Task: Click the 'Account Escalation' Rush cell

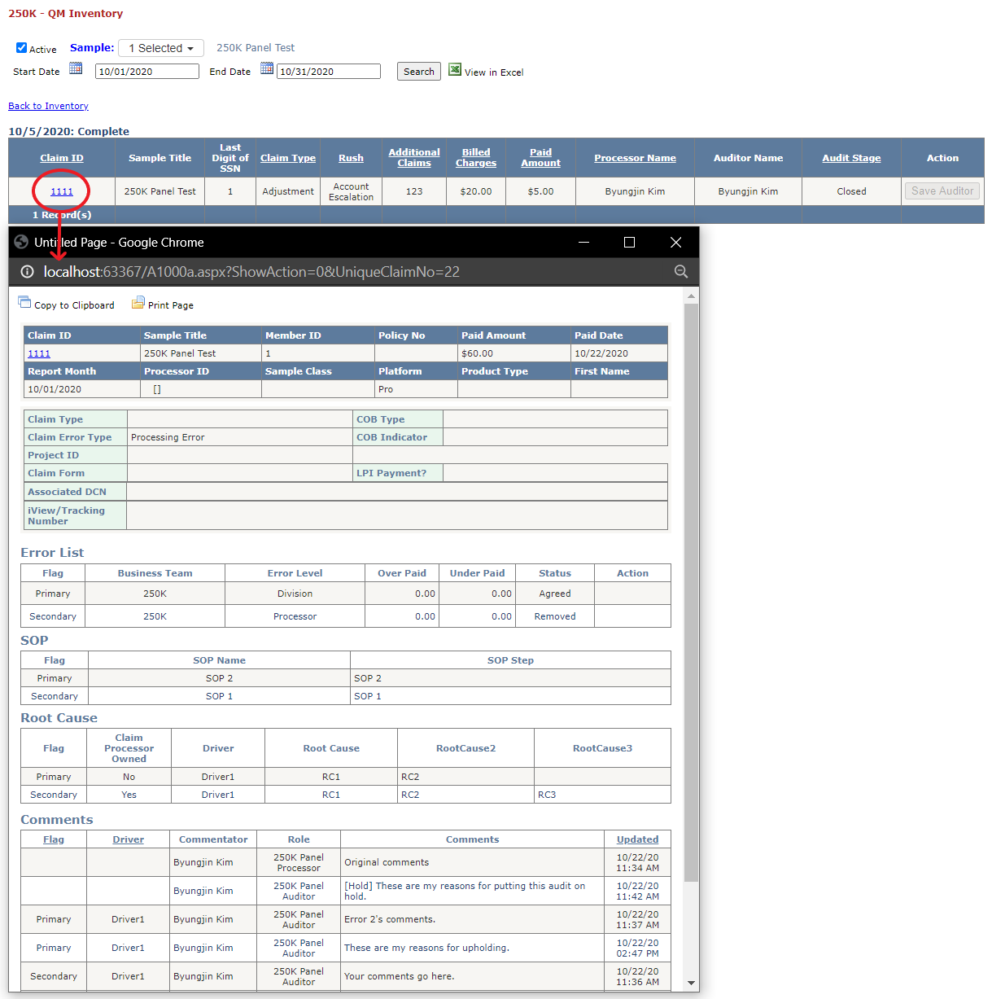Action: (x=351, y=191)
